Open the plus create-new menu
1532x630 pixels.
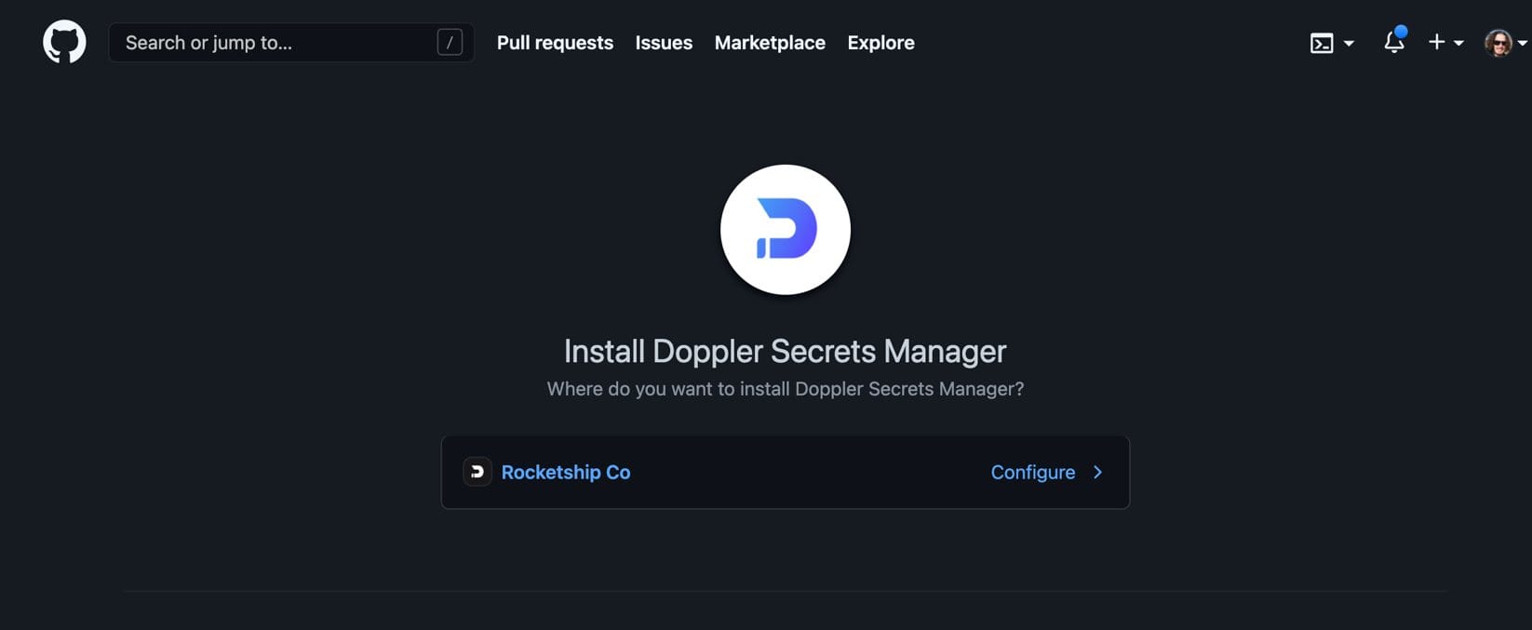click(1437, 42)
